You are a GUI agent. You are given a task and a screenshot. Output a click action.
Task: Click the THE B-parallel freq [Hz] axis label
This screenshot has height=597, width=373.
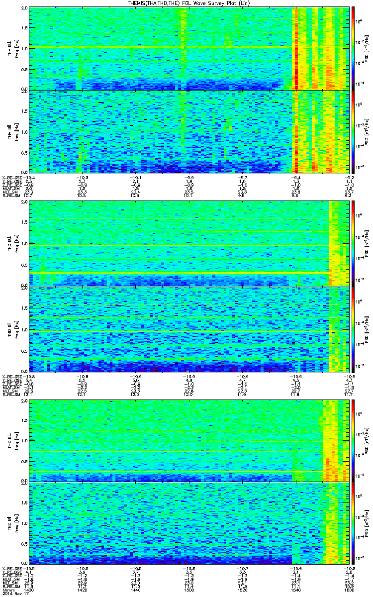click(x=17, y=523)
